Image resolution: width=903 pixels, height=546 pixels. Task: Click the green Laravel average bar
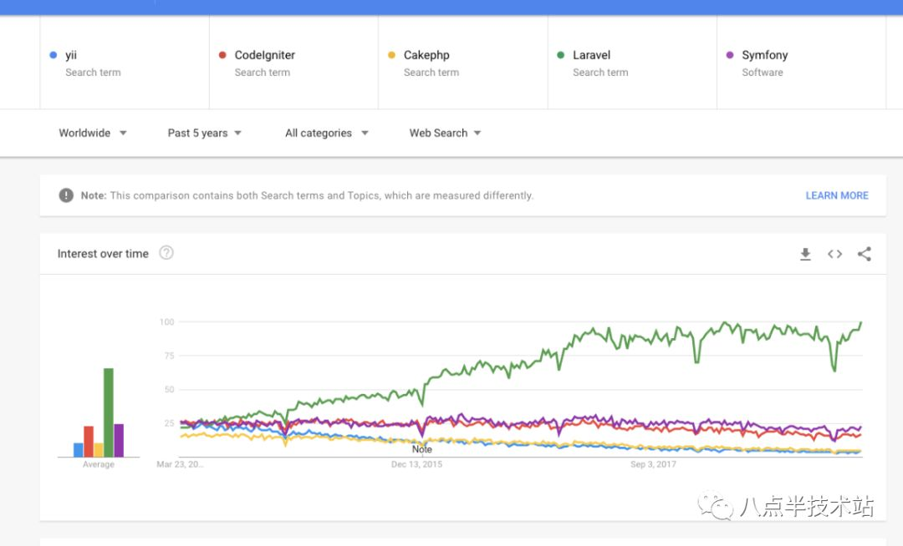click(108, 412)
